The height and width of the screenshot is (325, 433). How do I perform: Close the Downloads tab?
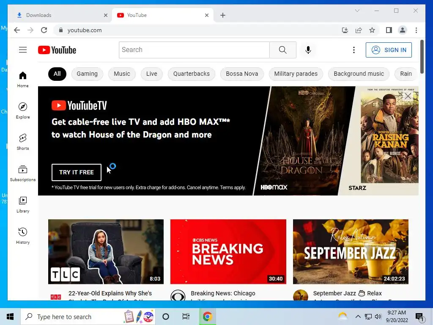tap(105, 15)
